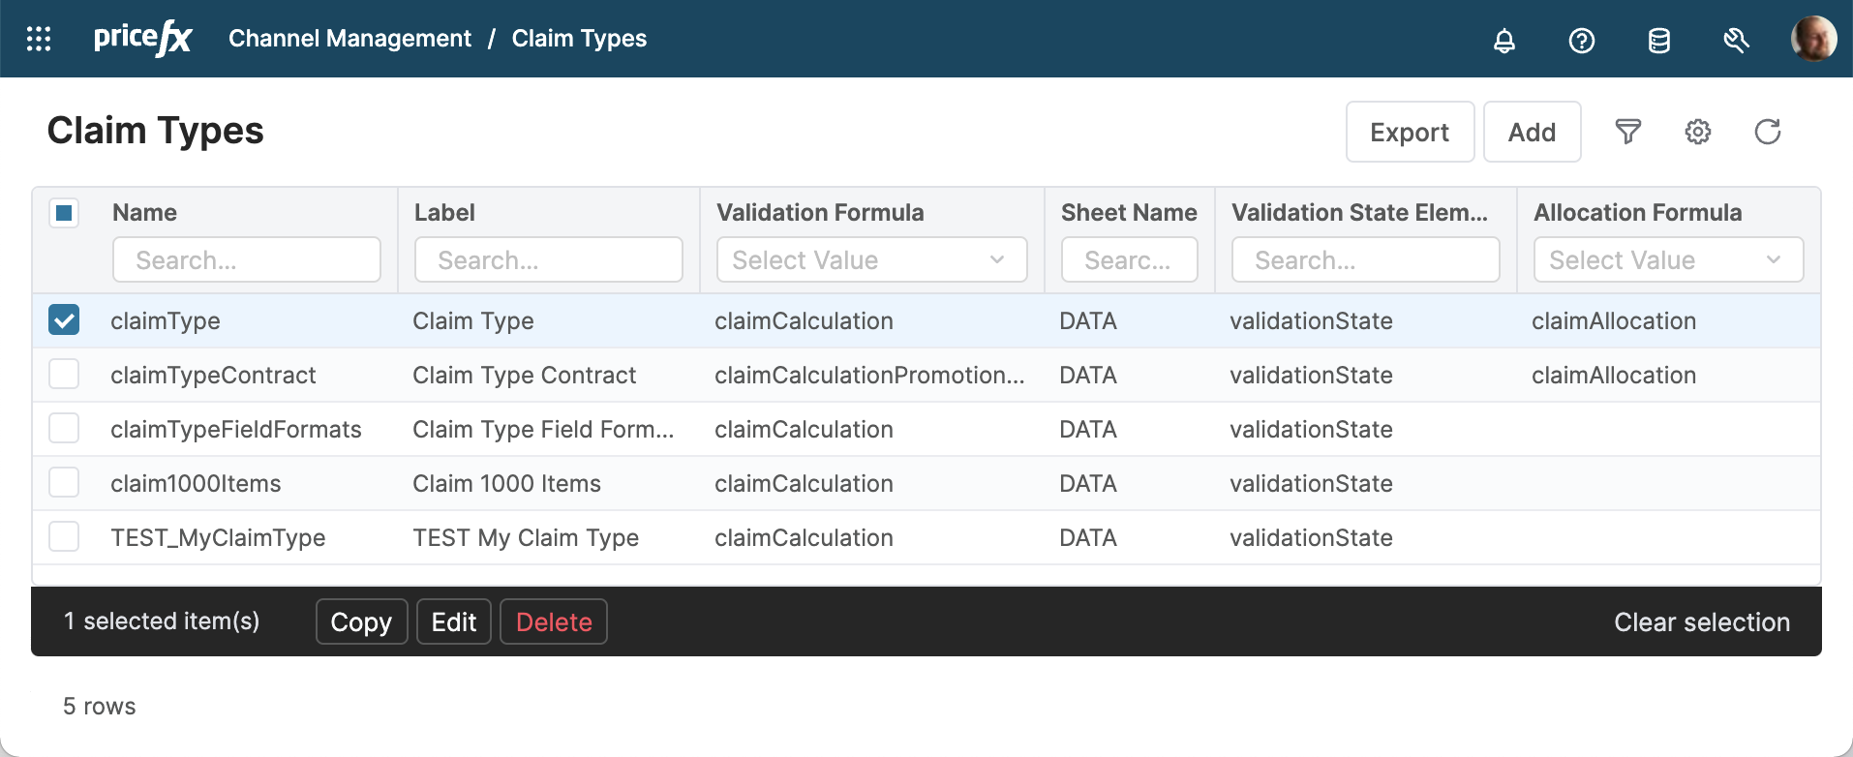Delete the selected claim type
Viewport: 1853px width, 757px height.
553,621
